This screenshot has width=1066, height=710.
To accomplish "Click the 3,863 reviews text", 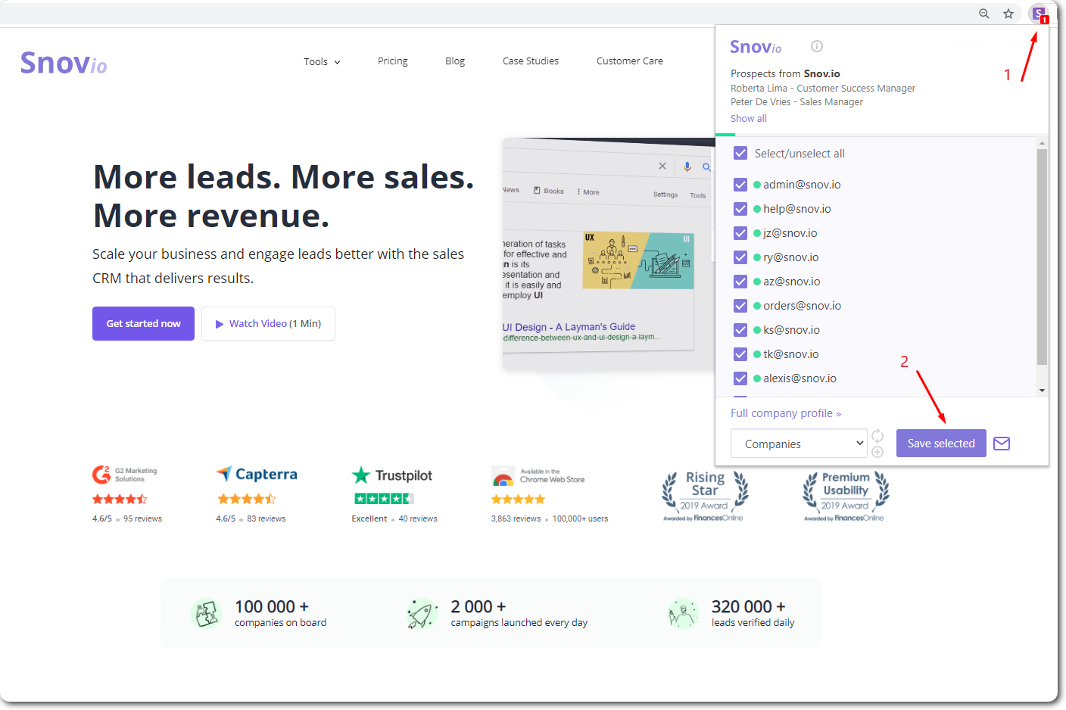I will [516, 519].
